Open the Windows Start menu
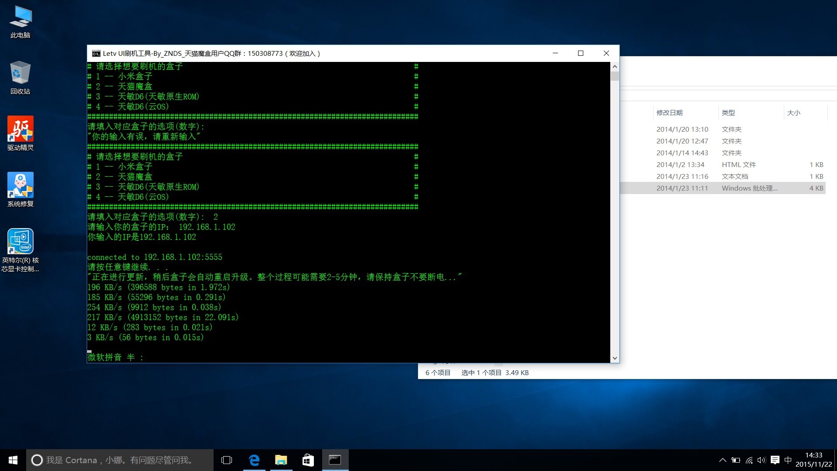837x471 pixels. 13,460
